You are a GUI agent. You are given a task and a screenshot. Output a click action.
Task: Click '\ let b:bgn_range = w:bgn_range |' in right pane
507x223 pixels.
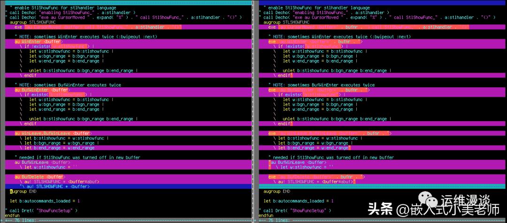(313, 143)
